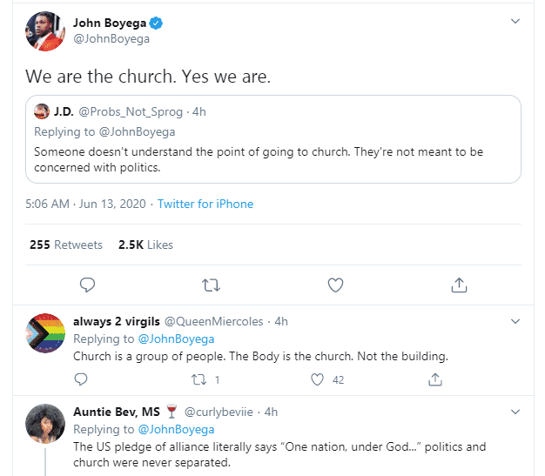Share John Boyega's main tweet
Image resolution: width=545 pixels, height=476 pixels.
(460, 285)
